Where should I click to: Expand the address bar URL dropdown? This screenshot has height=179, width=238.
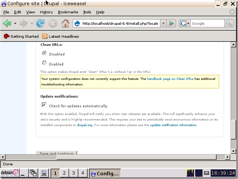[x=163, y=23]
